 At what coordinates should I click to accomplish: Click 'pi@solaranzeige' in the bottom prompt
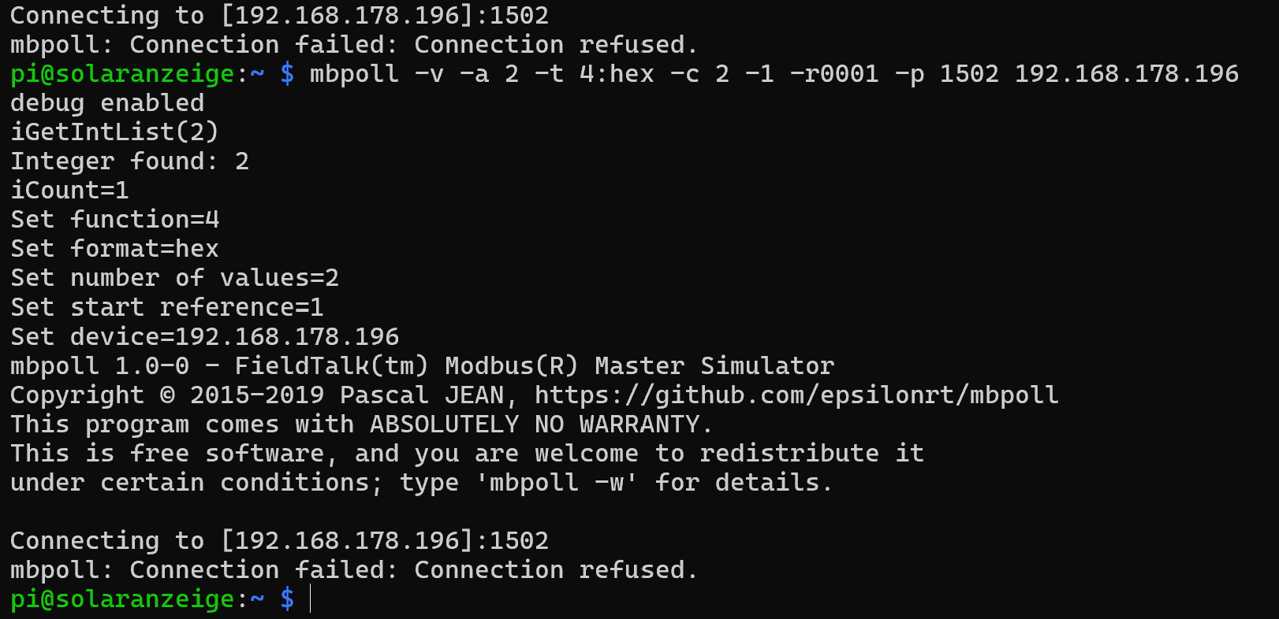[122, 599]
